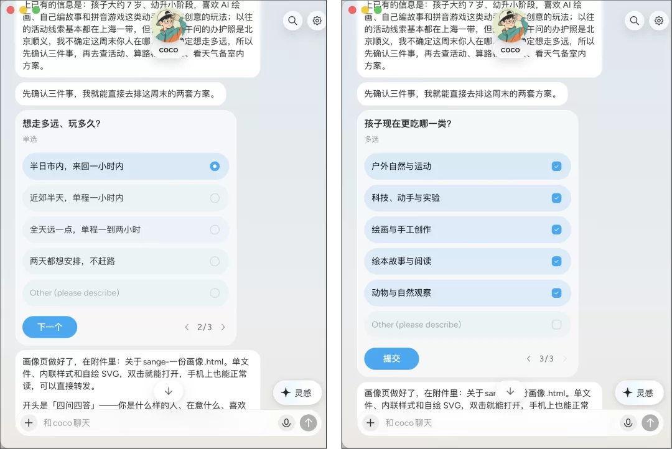This screenshot has height=449, width=672.
Task: Click the plus attachment icon in left window
Action: pyautogui.click(x=29, y=423)
